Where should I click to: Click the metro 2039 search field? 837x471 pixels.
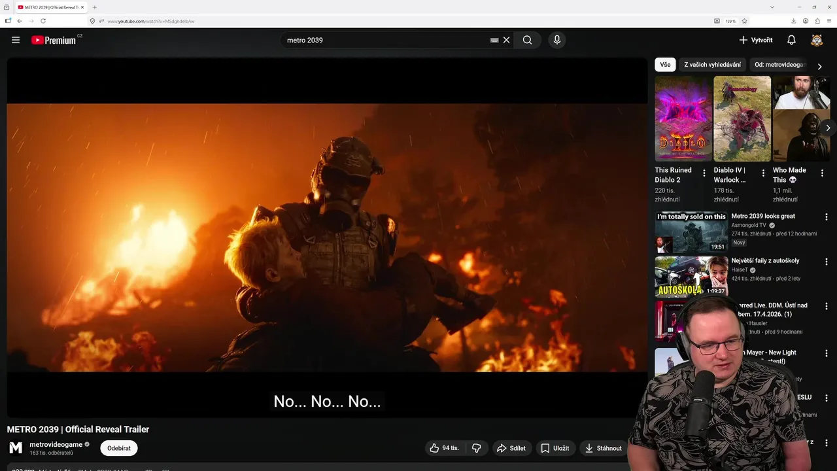tap(386, 40)
